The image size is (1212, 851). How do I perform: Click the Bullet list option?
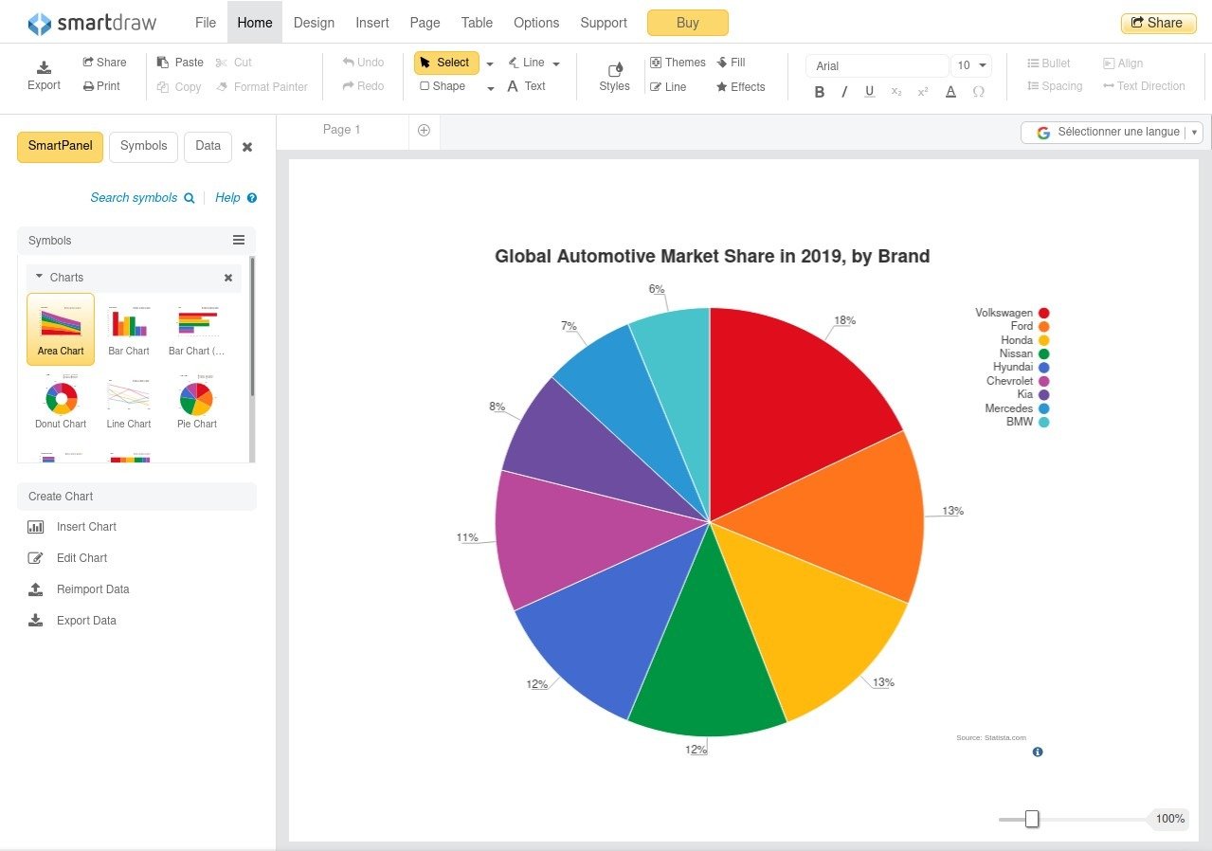[1049, 63]
